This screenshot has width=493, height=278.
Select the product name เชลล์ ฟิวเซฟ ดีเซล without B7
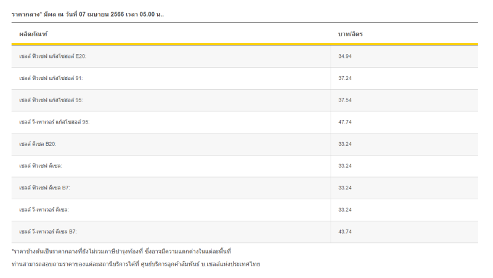41,166
